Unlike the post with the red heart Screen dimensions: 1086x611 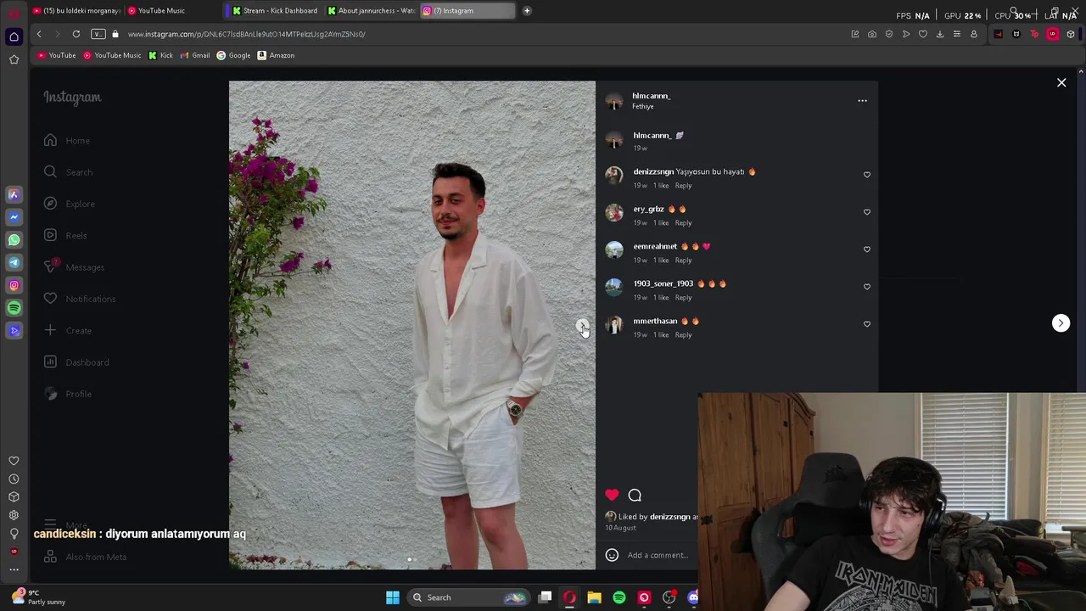click(612, 495)
